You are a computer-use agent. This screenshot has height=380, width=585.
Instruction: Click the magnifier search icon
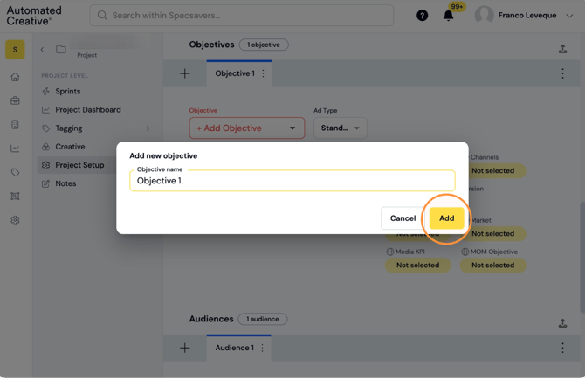(x=102, y=16)
